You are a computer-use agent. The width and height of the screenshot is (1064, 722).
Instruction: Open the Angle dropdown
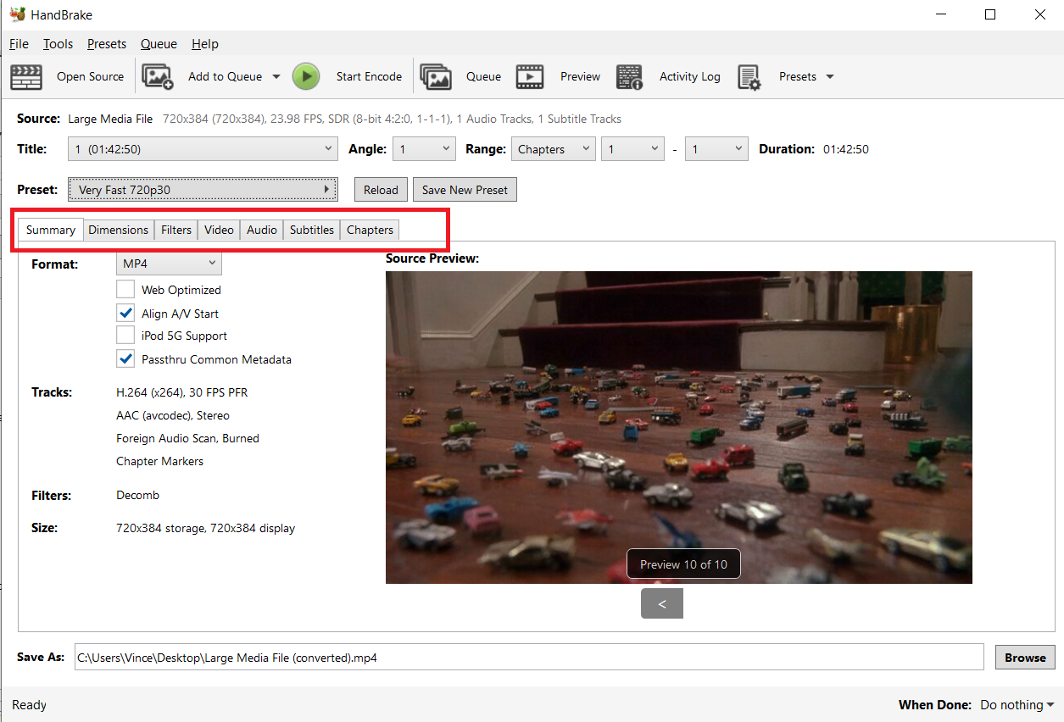pyautogui.click(x=424, y=148)
